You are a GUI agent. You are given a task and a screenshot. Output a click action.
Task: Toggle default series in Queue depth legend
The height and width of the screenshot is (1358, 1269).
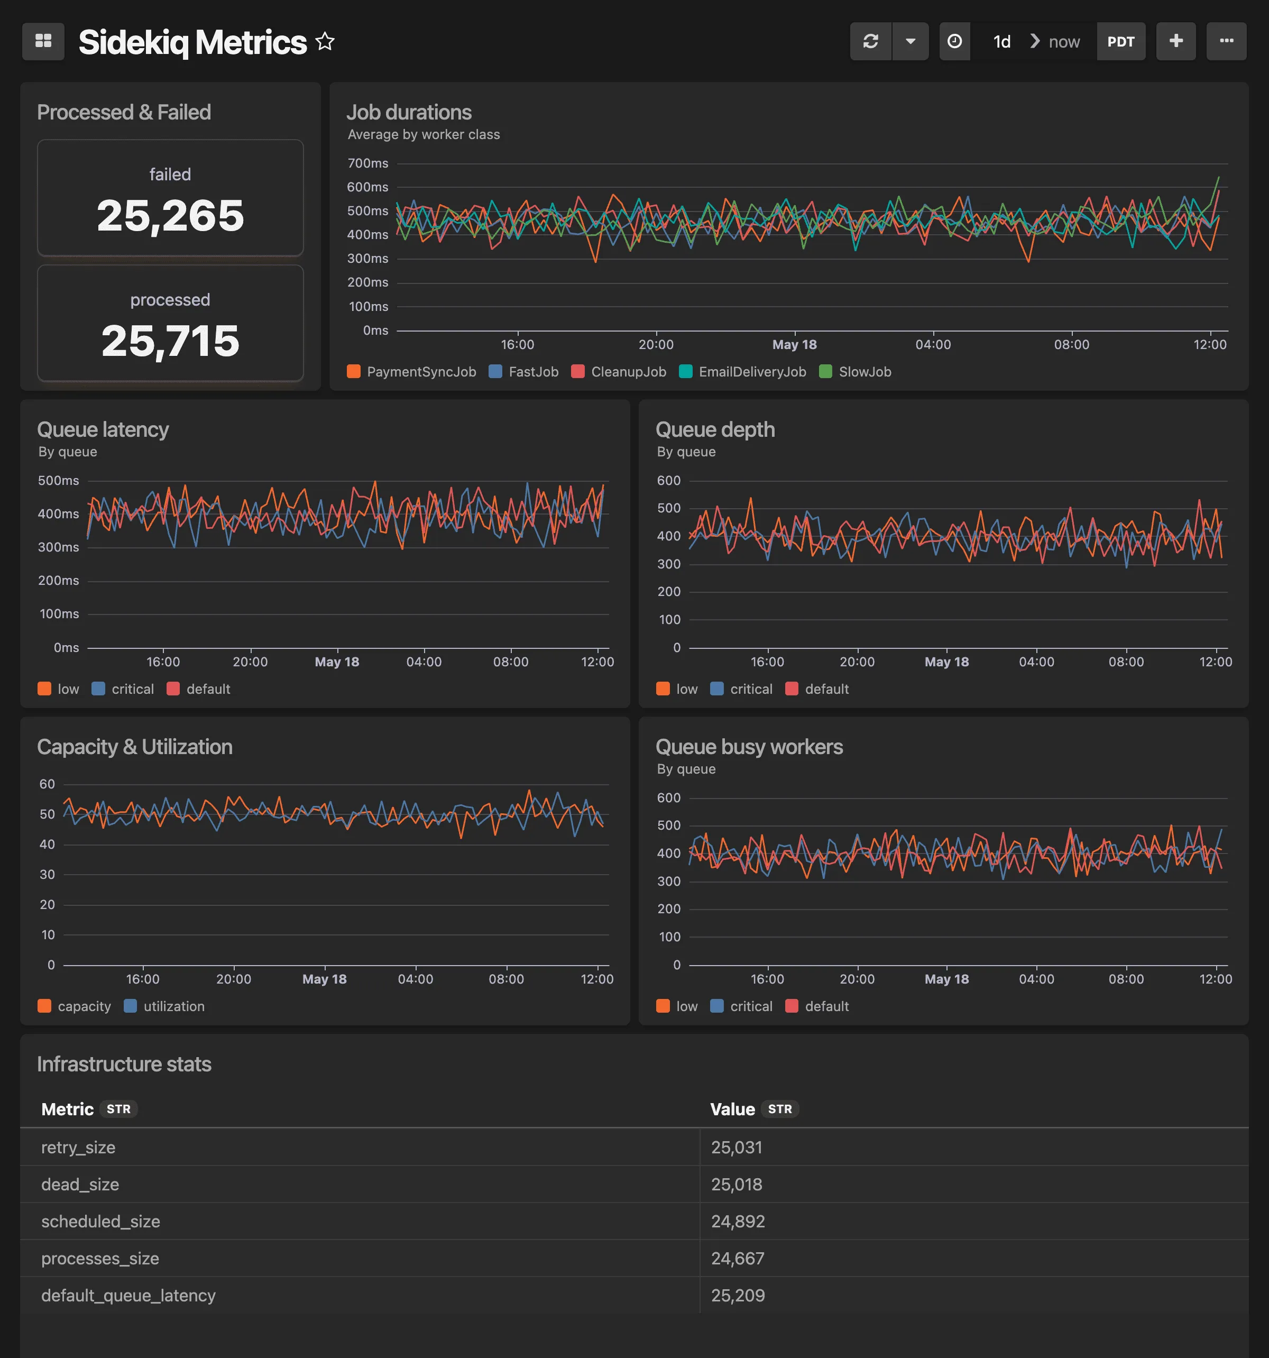[x=817, y=689]
